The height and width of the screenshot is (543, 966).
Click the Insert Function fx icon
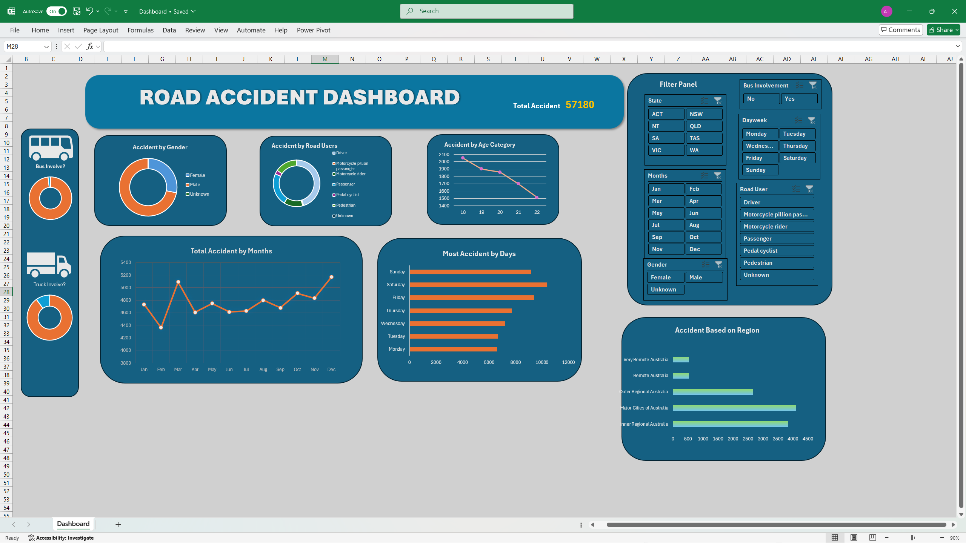(x=90, y=46)
